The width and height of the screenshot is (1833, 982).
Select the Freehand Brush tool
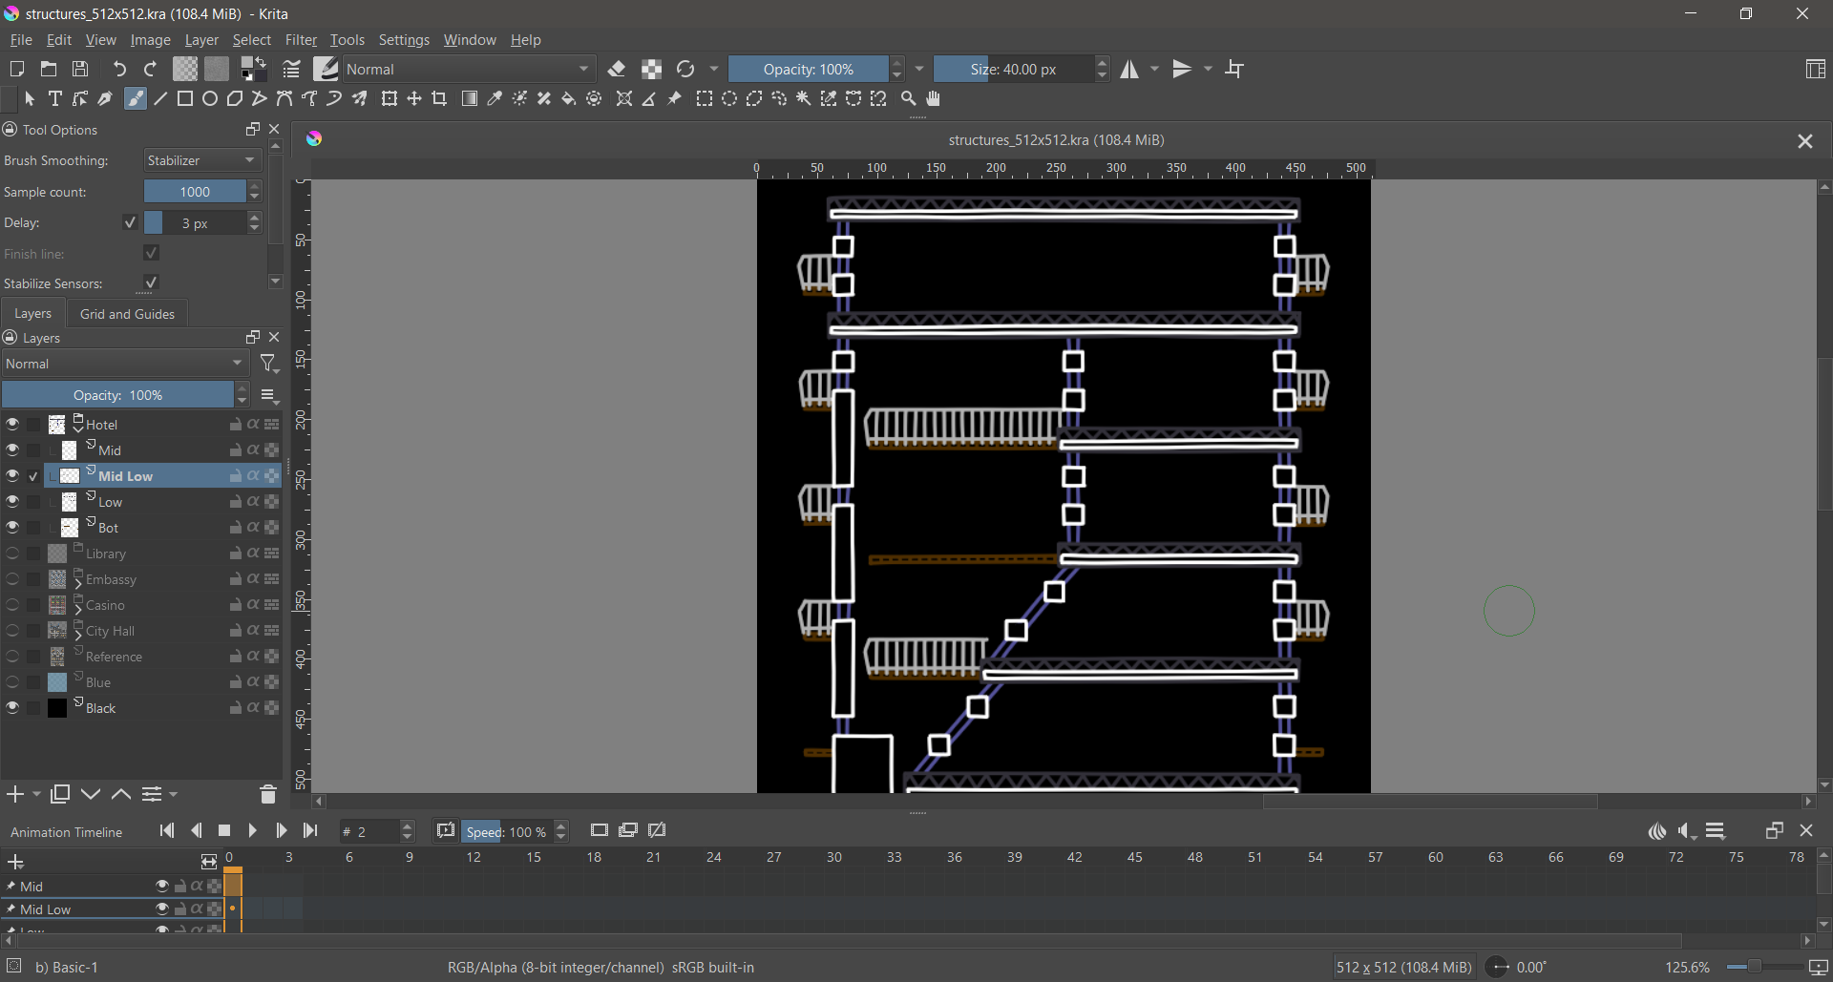pos(136,99)
